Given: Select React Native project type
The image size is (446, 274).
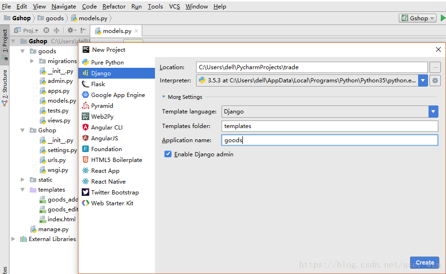Looking at the screenshot, I should pos(117,181).
